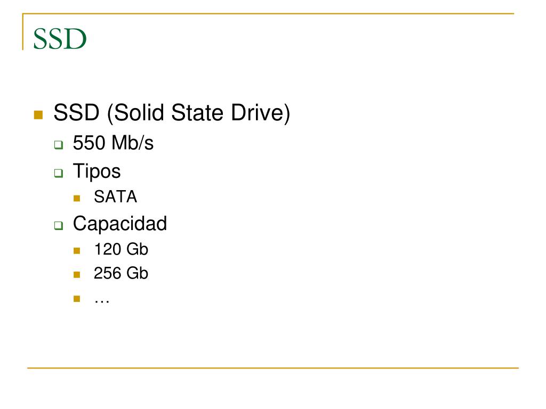546x409 pixels.
Task: Click the word Drive in the main heading
Action: (261, 113)
